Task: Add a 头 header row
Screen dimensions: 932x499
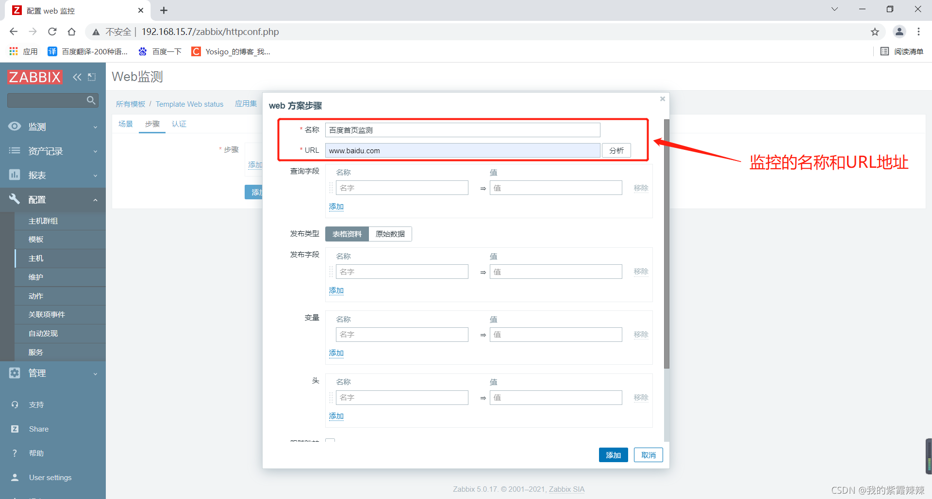Action: point(336,416)
